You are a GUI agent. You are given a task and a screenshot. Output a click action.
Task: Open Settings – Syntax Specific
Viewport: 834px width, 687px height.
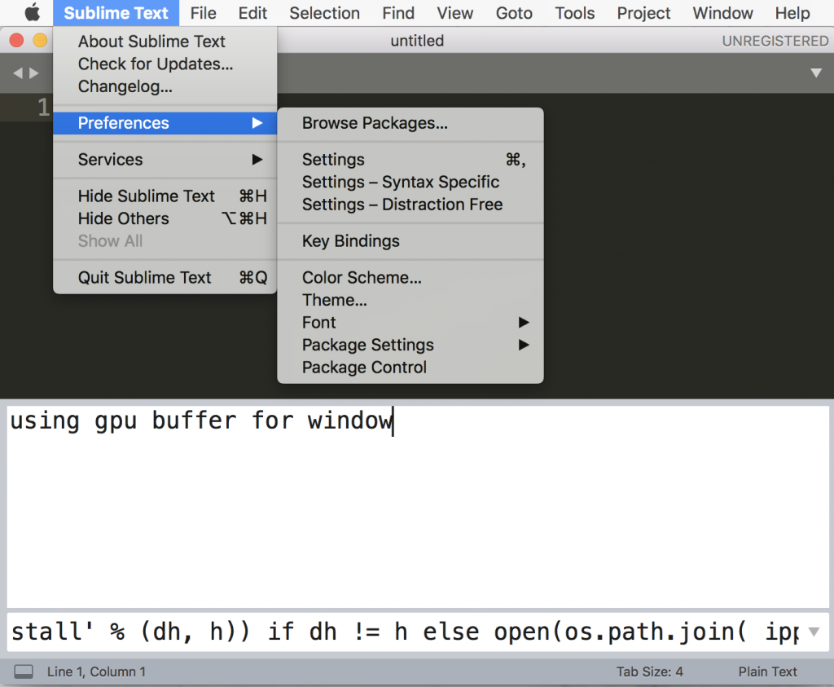(410, 182)
